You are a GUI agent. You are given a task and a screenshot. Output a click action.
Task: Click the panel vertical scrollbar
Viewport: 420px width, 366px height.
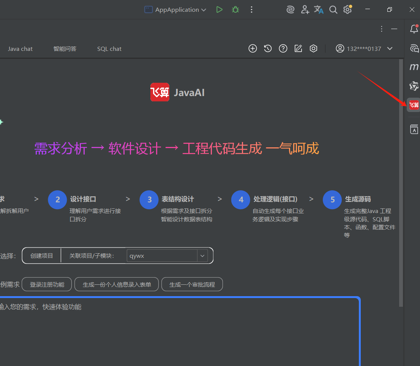click(x=401, y=183)
